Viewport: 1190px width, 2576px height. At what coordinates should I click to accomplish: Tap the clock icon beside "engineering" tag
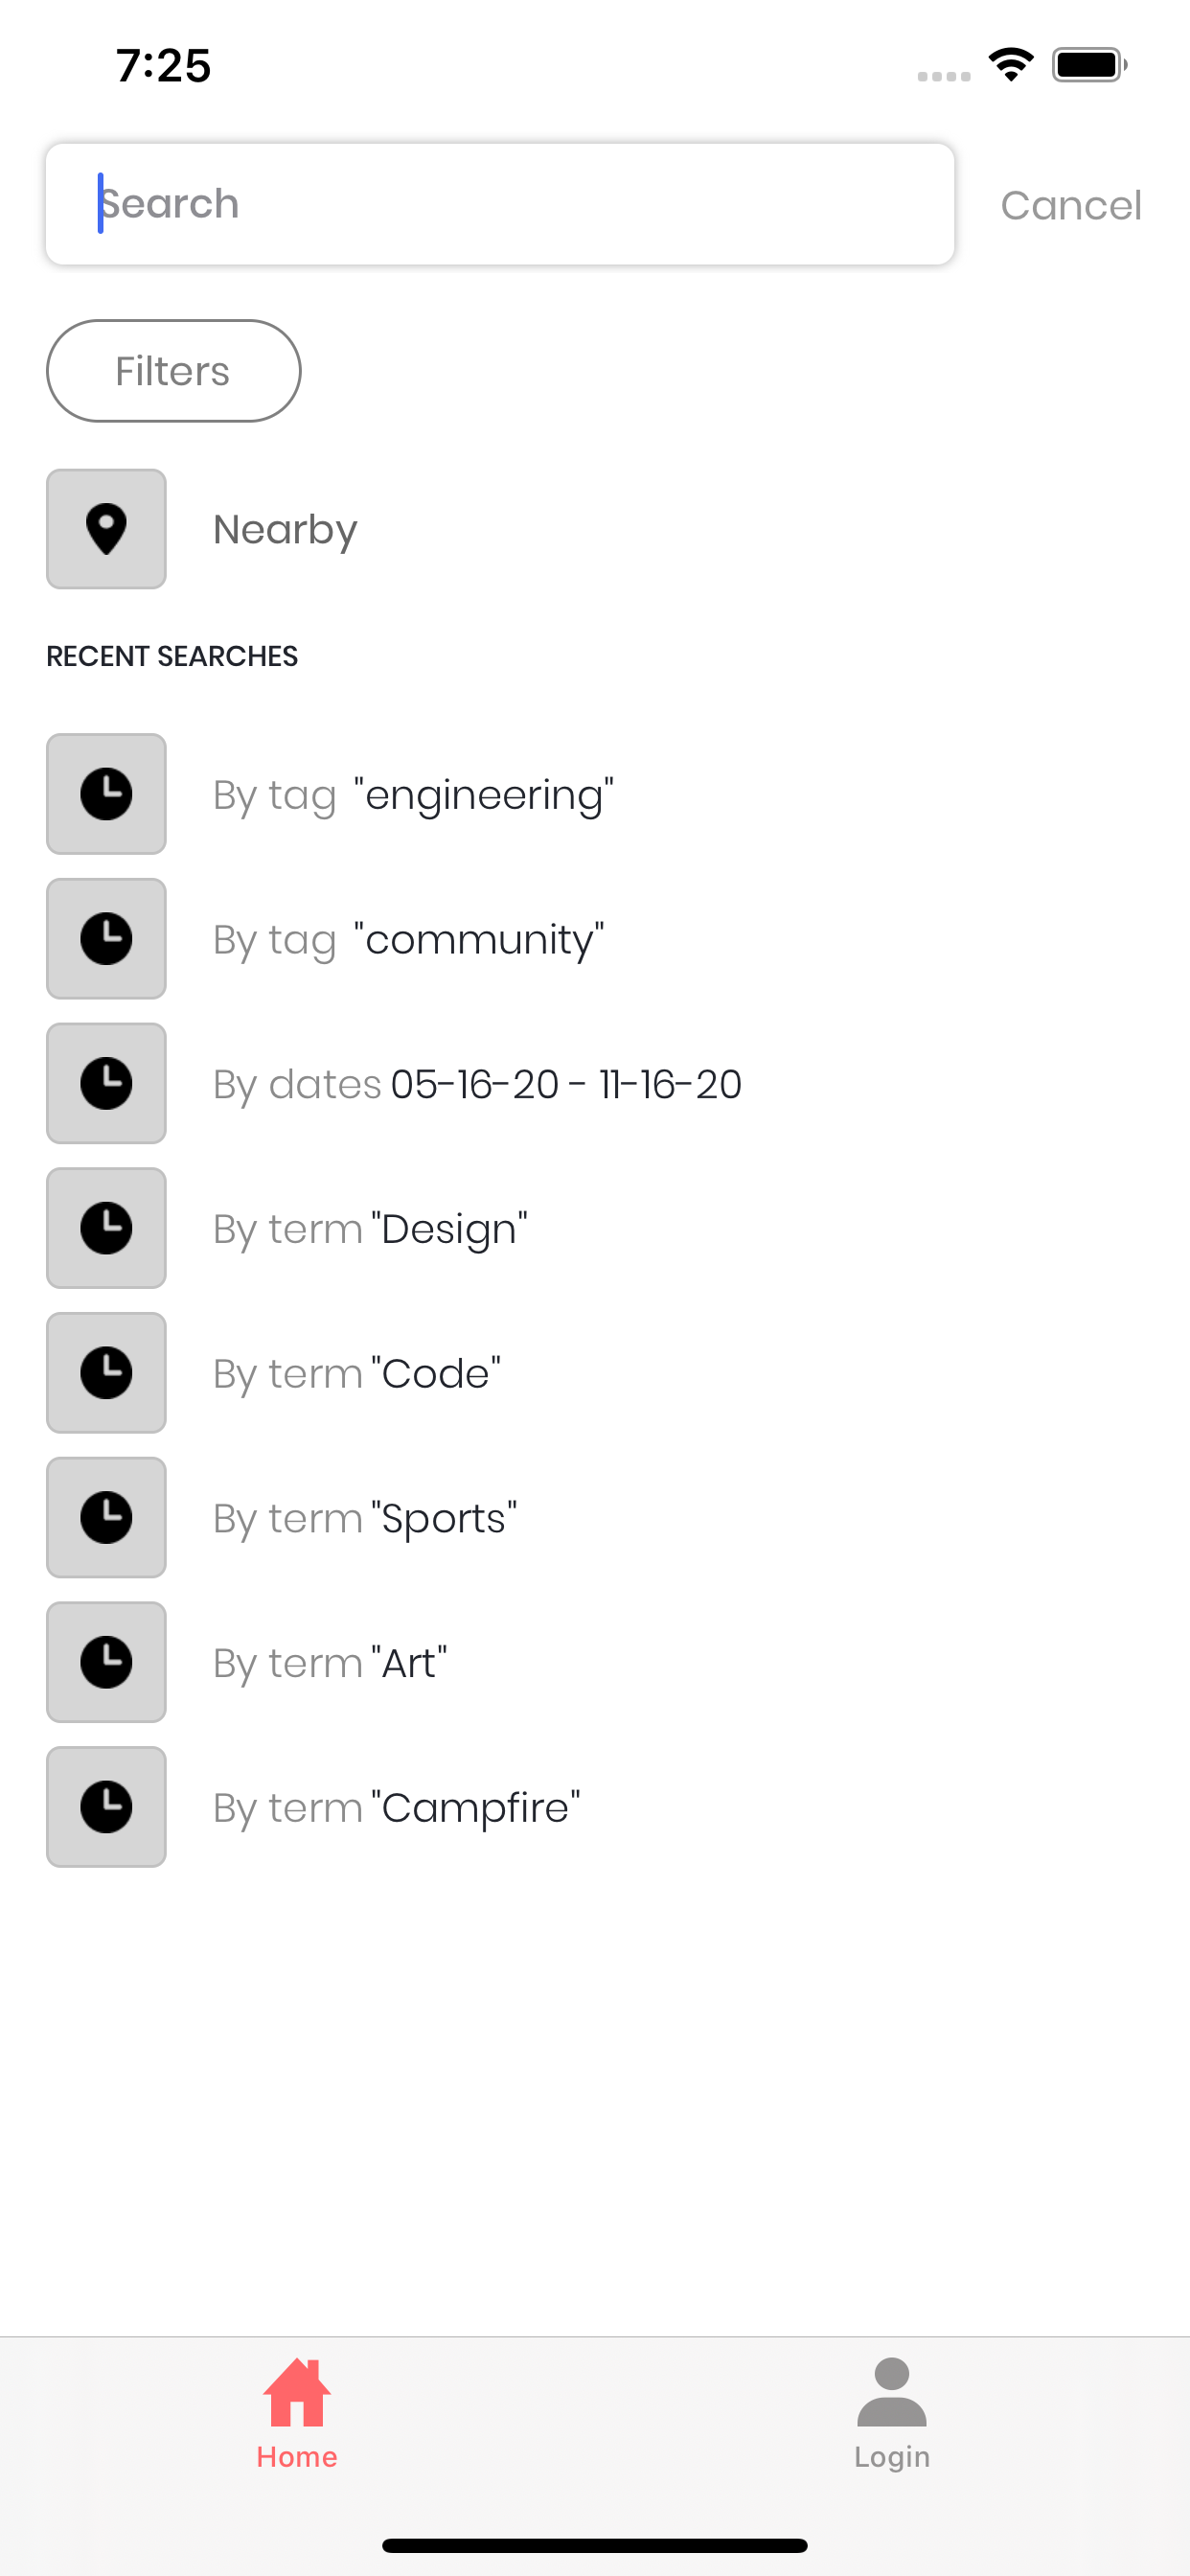coord(106,794)
